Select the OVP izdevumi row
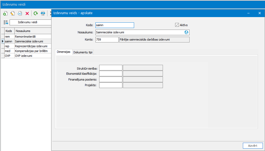The image size is (265, 151). pos(26,56)
